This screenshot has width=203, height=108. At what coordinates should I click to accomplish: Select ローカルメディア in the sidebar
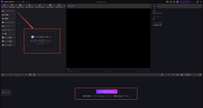(9, 11)
